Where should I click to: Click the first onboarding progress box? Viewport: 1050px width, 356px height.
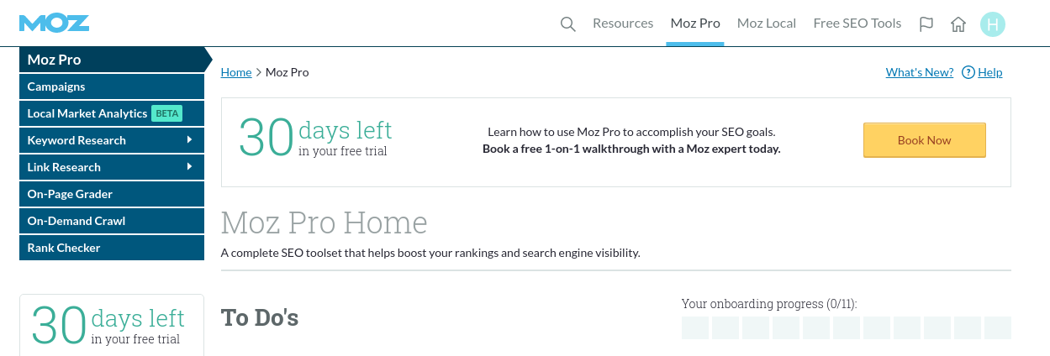click(x=695, y=327)
